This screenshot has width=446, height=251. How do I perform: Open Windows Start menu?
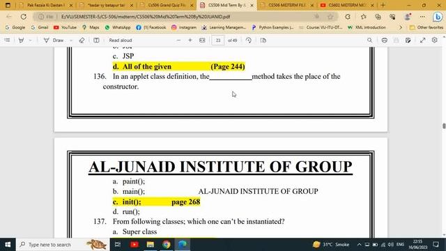tap(8, 245)
